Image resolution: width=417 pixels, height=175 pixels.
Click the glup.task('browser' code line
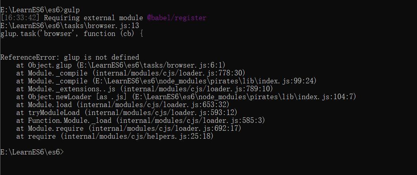(72, 34)
